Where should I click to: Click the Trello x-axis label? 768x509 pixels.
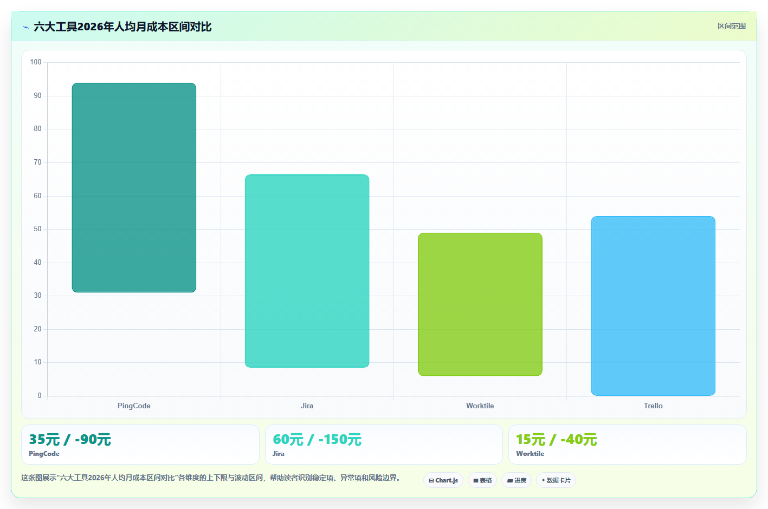pyautogui.click(x=653, y=406)
